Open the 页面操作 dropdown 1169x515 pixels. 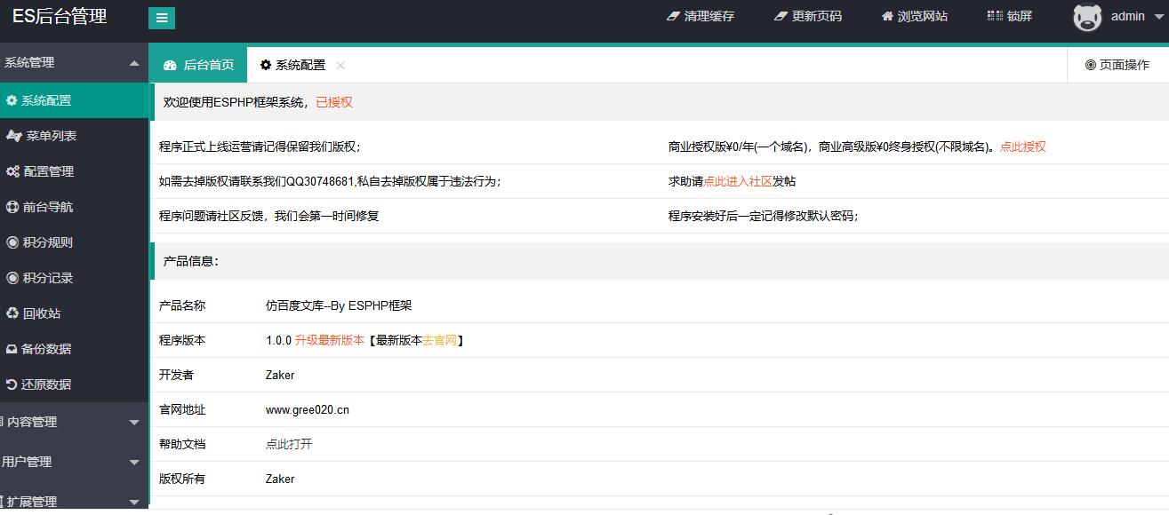1117,65
